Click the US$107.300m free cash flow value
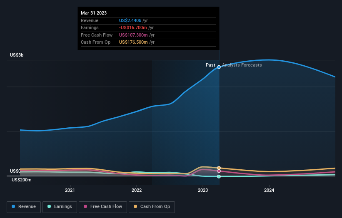The image size is (342, 218). click(133, 35)
